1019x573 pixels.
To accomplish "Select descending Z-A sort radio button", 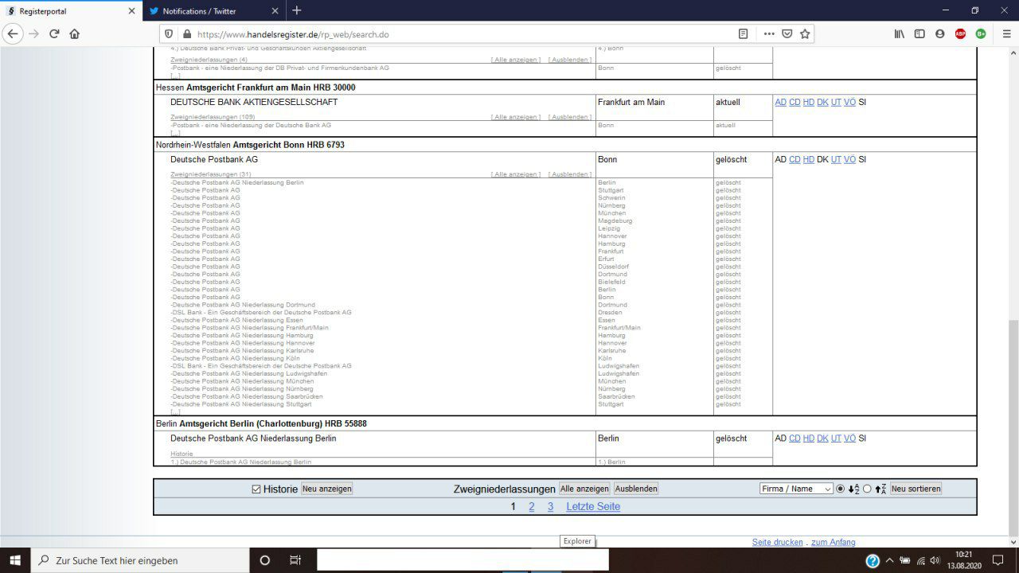I will (867, 489).
